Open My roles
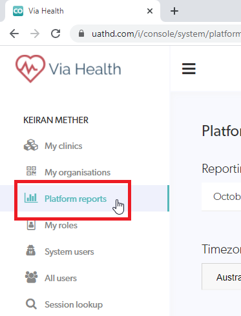 click(x=61, y=225)
